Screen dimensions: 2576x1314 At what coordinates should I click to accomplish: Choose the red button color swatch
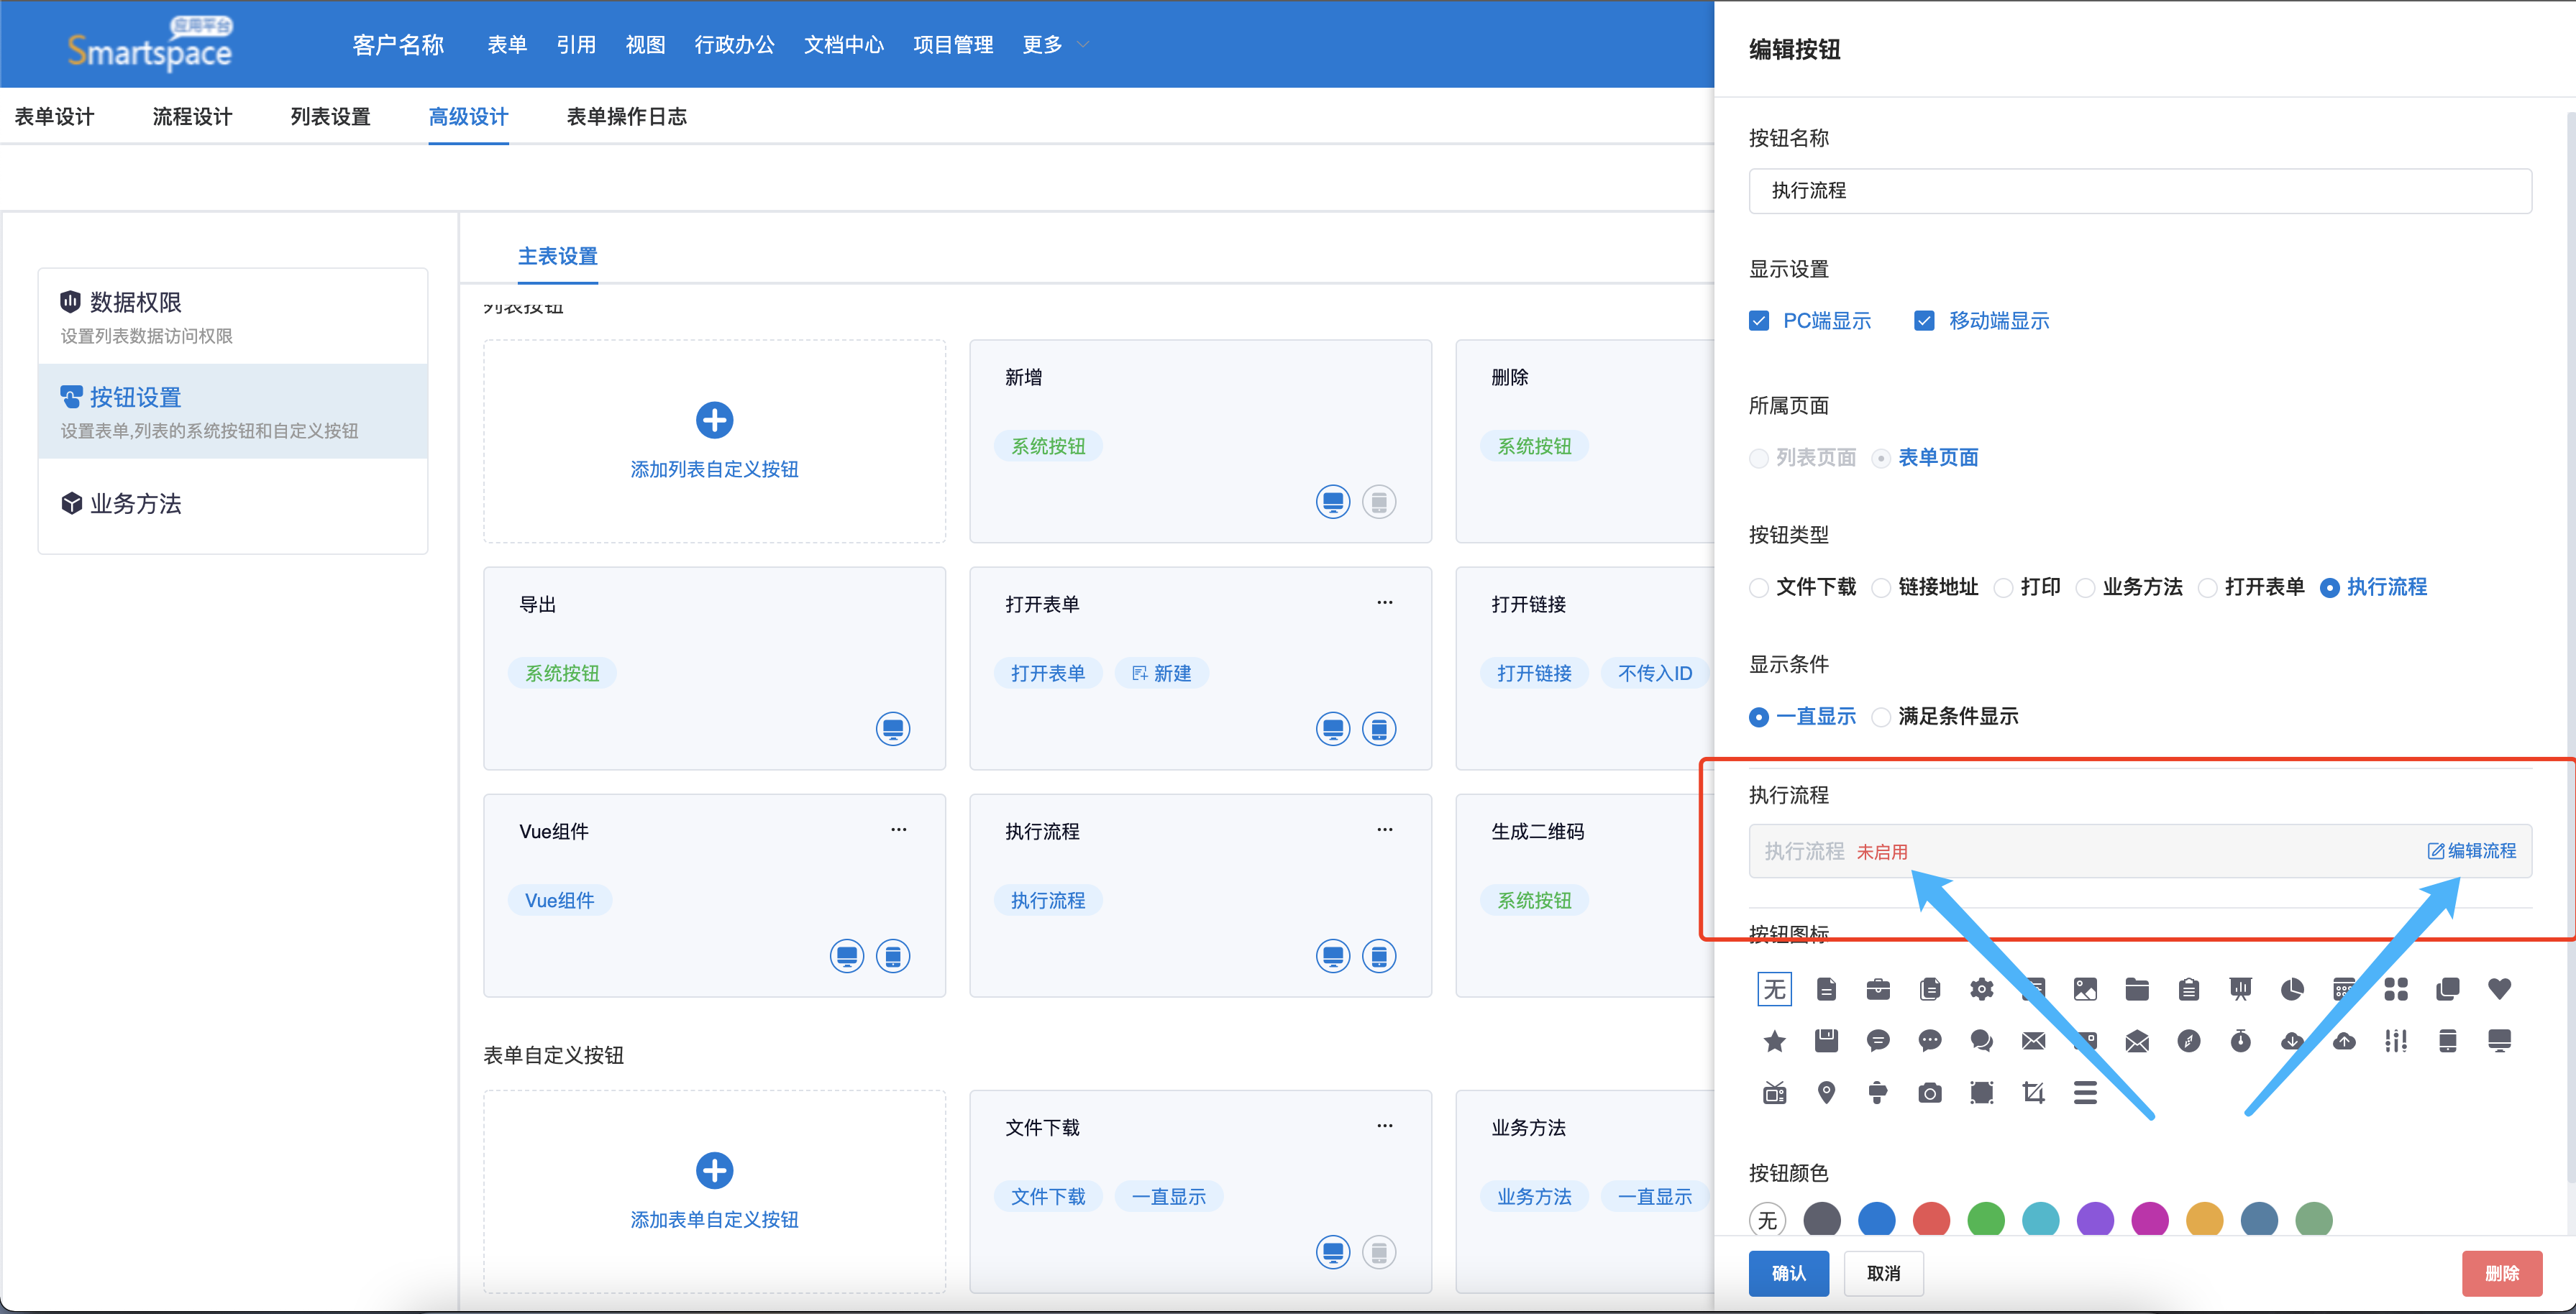(x=1930, y=1219)
